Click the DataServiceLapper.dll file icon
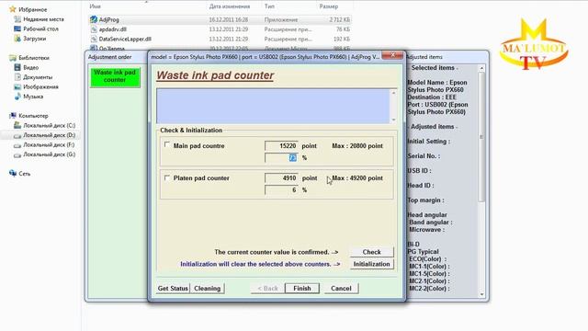This screenshot has width=588, height=331. [x=94, y=39]
